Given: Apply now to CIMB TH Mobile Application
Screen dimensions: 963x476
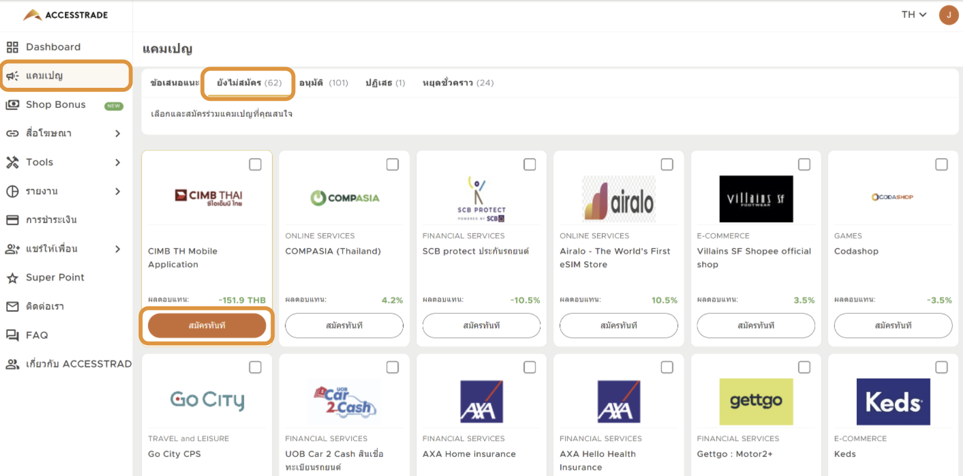Looking at the screenshot, I should 207,326.
